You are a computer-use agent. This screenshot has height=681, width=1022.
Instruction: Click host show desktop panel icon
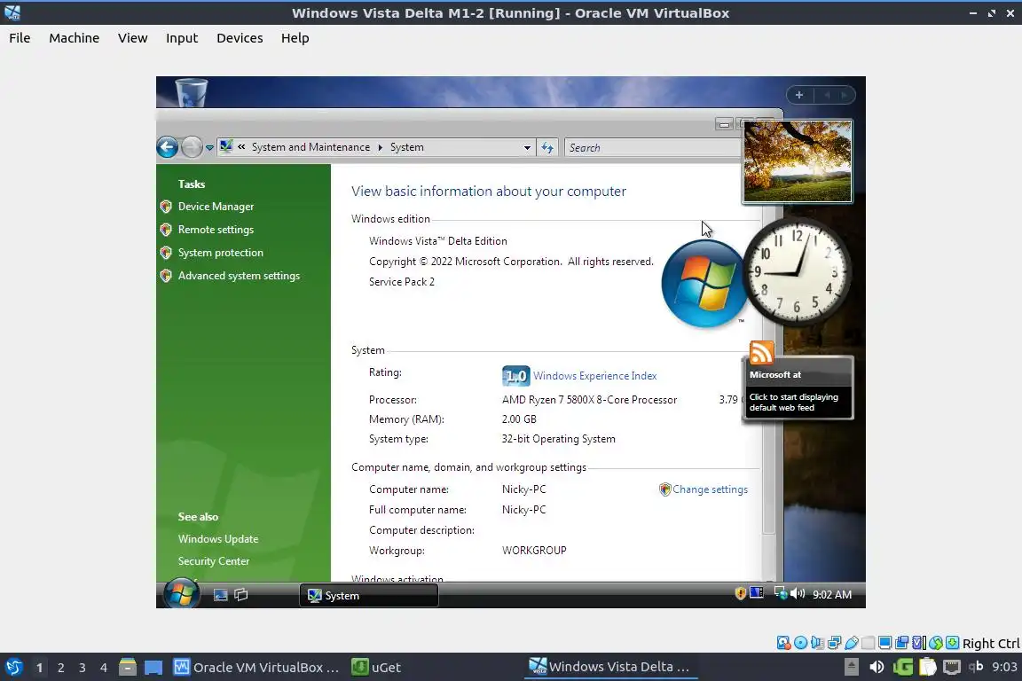click(x=153, y=667)
